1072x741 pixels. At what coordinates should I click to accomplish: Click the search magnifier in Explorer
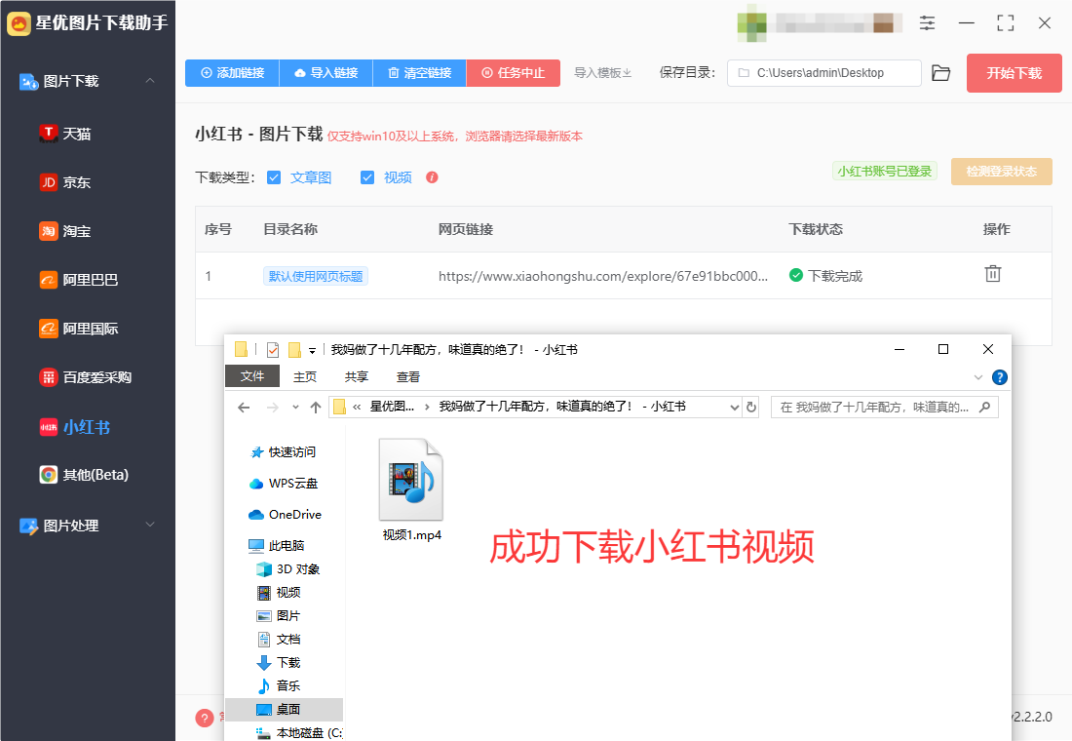coord(984,408)
